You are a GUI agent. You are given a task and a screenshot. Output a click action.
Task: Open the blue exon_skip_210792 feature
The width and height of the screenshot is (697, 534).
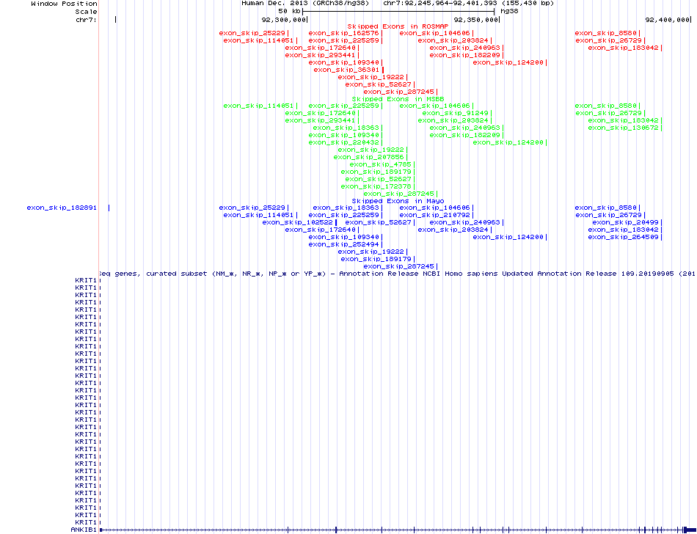(x=445, y=215)
